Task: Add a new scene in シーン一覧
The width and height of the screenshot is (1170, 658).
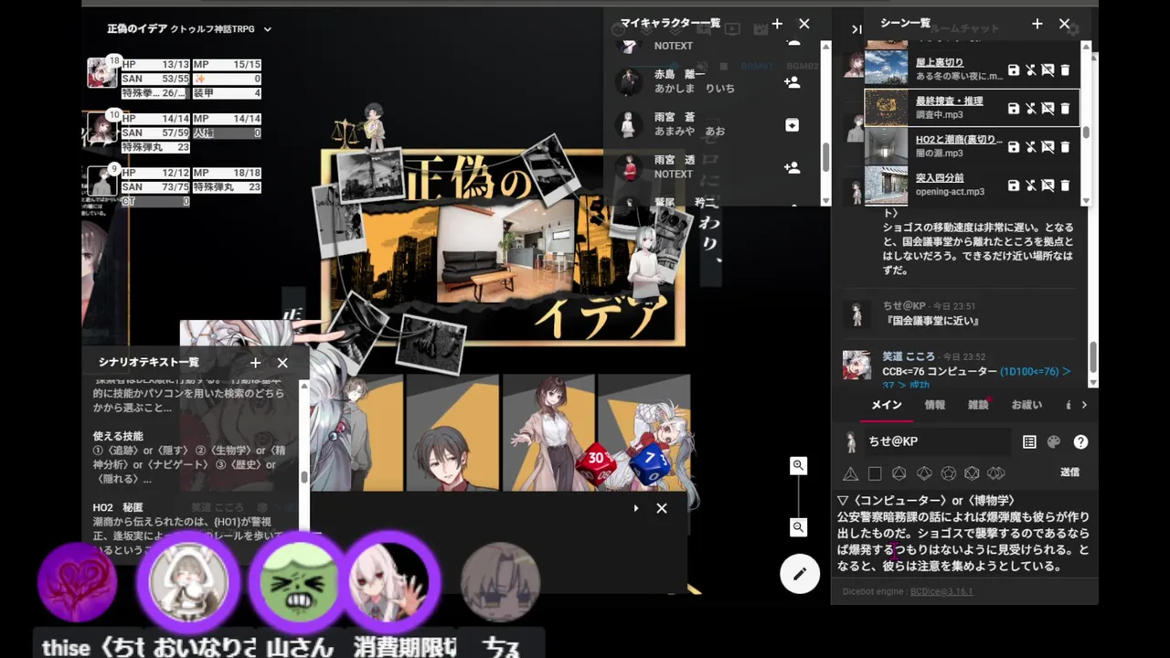Action: click(x=1037, y=24)
